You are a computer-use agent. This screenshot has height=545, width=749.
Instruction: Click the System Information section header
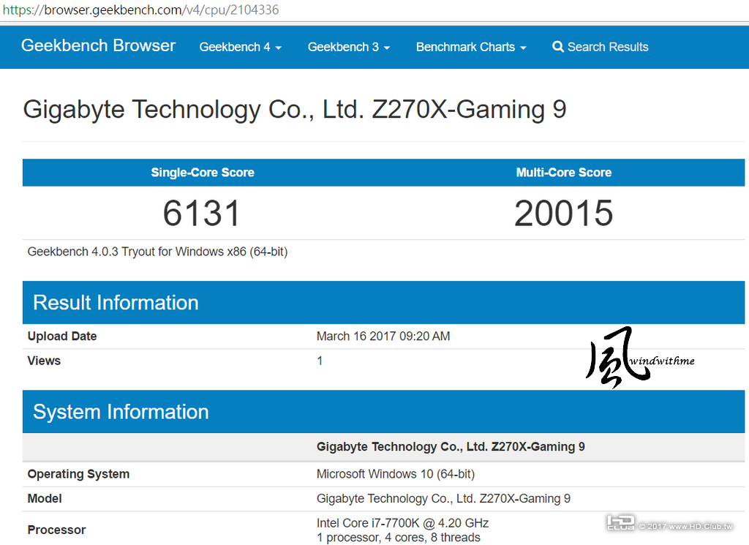click(383, 412)
